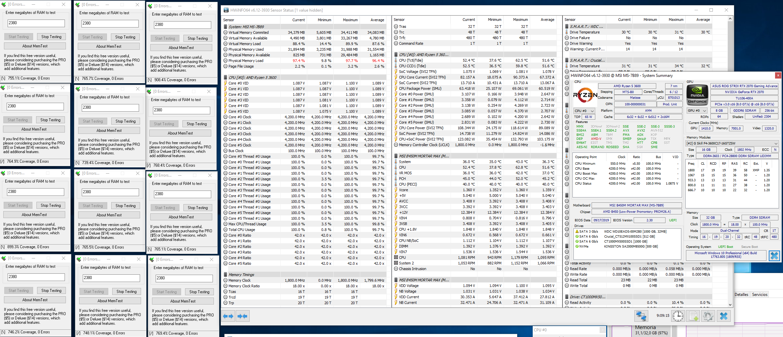The image size is (783, 337).
Task: Click the blue X button in System Summary
Action: point(774,256)
